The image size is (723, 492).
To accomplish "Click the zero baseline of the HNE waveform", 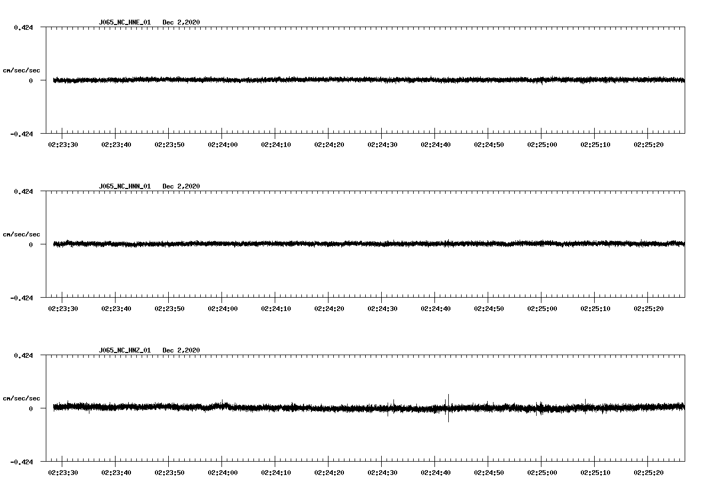I will point(319,81).
